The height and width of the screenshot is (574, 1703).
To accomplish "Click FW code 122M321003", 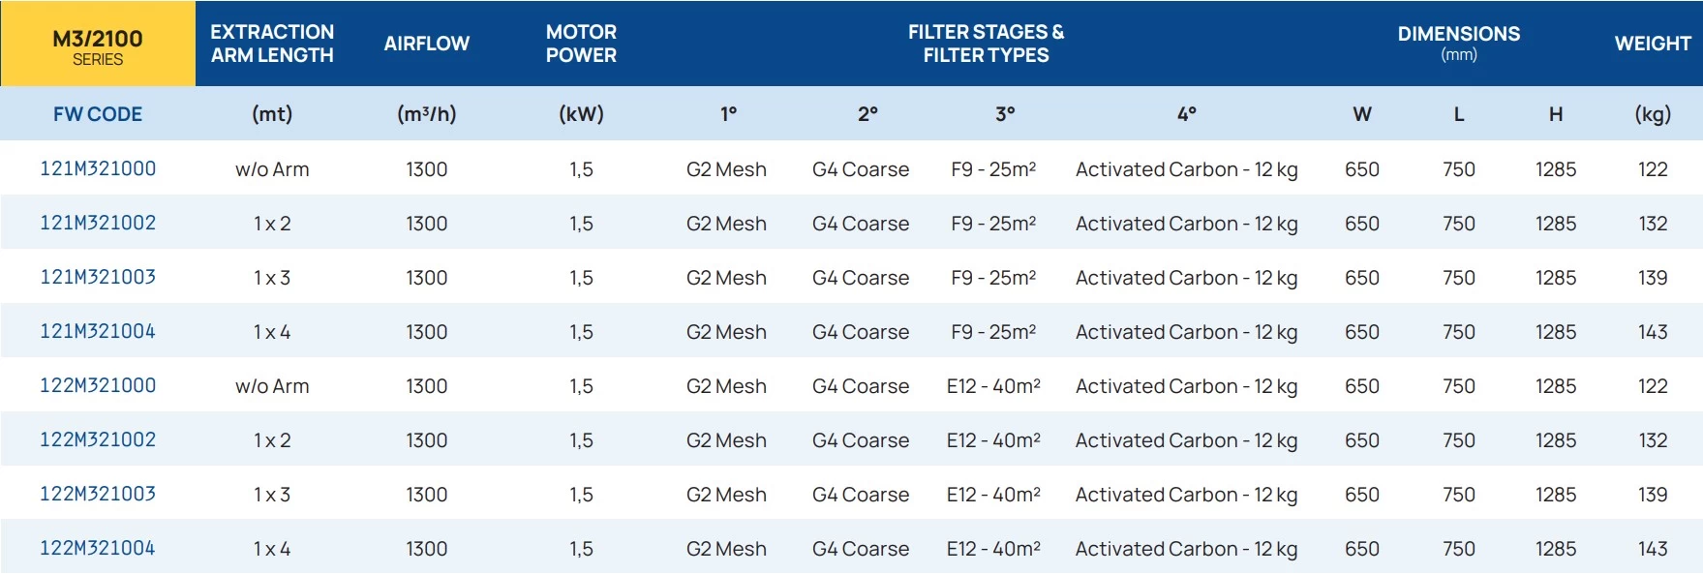I will click(x=98, y=494).
